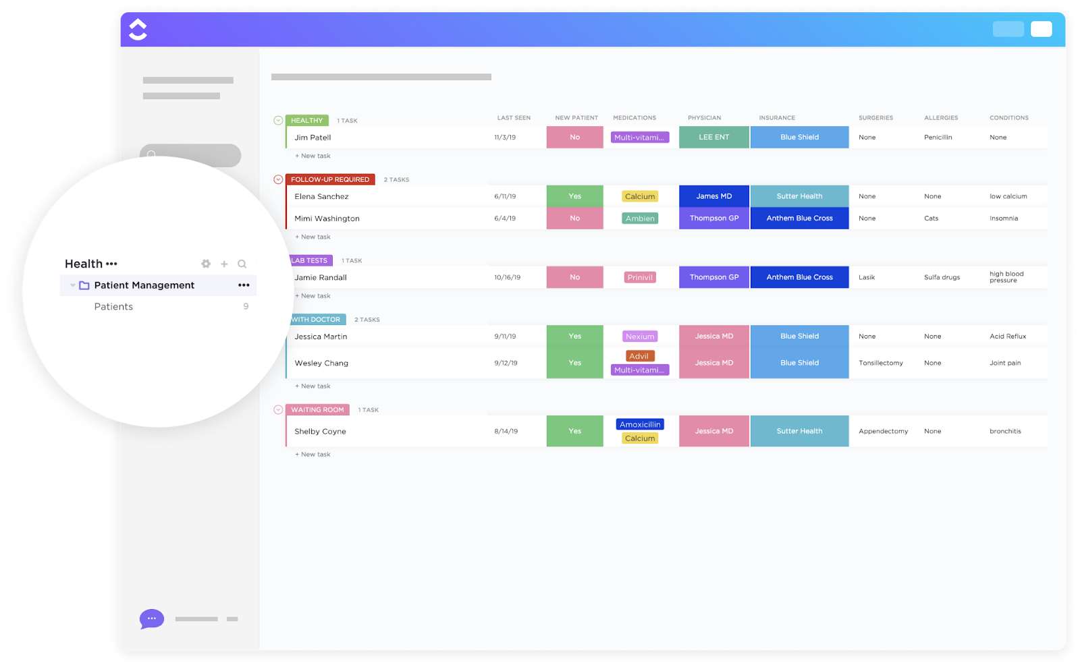The image size is (1080, 667).
Task: Open the WITH DOCTOR status header
Action: coord(315,319)
